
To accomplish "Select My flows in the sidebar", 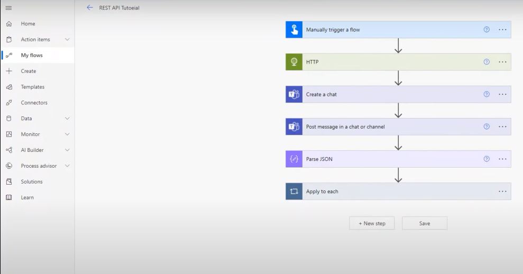I will pos(38,55).
